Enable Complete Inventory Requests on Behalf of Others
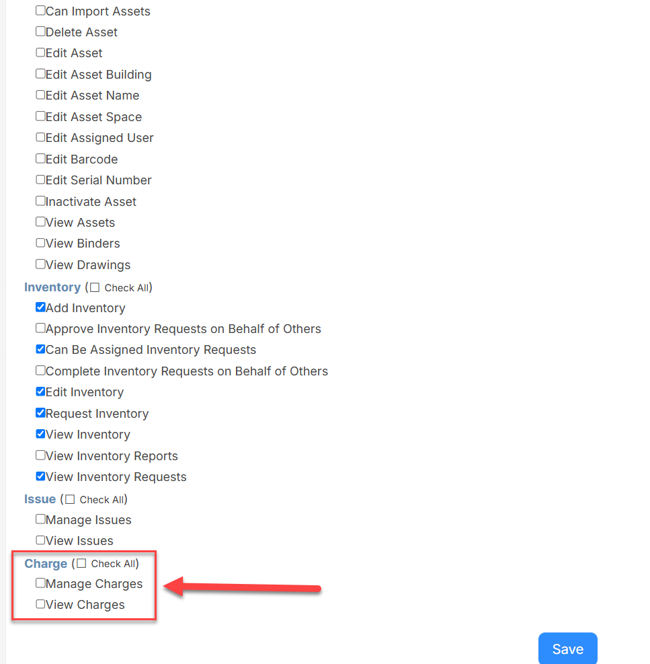This screenshot has height=664, width=650. pos(40,370)
